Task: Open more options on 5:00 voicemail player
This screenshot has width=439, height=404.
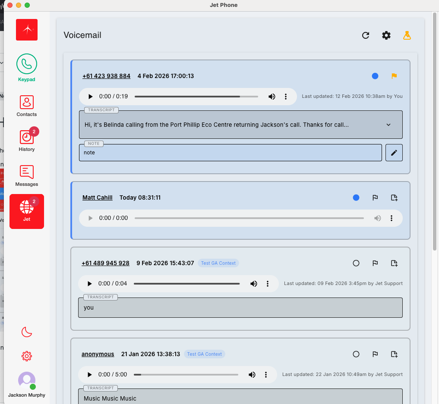Action: (266, 375)
